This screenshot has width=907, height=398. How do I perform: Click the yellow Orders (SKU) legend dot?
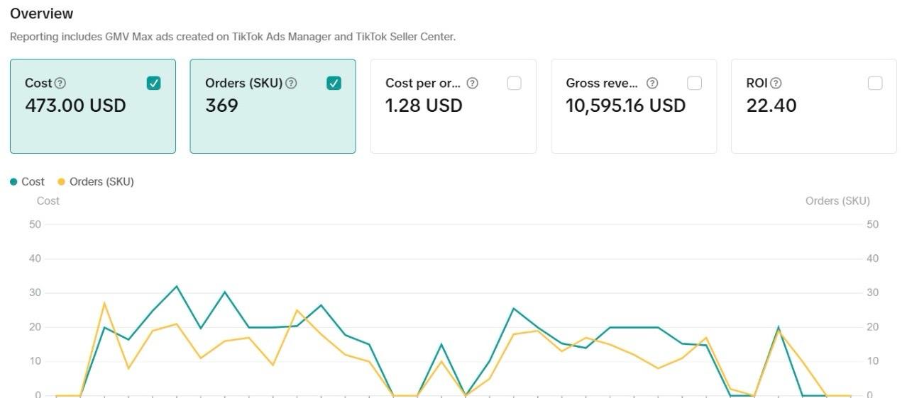point(61,182)
